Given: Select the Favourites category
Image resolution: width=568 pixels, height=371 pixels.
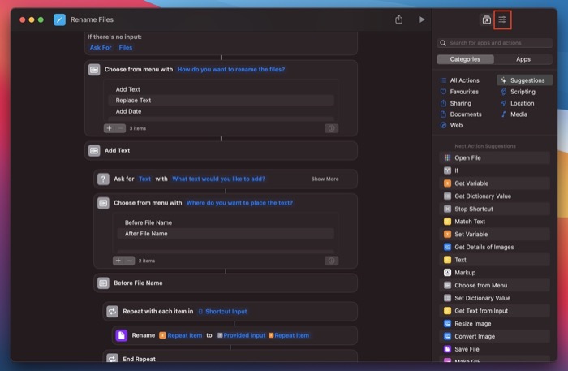Looking at the screenshot, I should tap(460, 92).
